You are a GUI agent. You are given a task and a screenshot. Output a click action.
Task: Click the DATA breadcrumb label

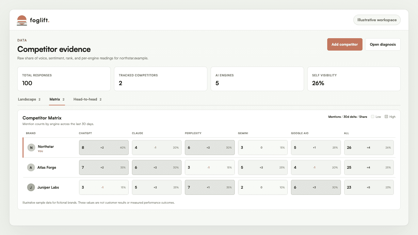22,40
